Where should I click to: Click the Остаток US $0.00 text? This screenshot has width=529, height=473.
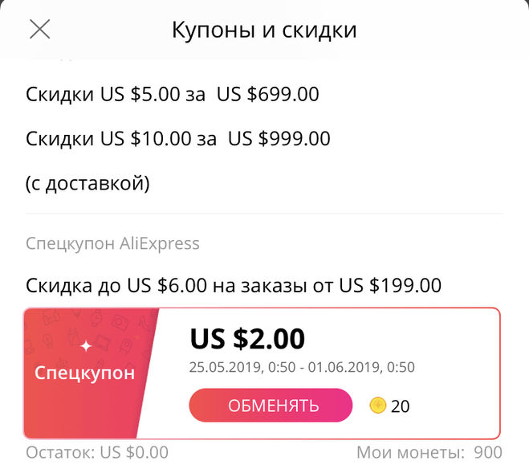click(97, 453)
